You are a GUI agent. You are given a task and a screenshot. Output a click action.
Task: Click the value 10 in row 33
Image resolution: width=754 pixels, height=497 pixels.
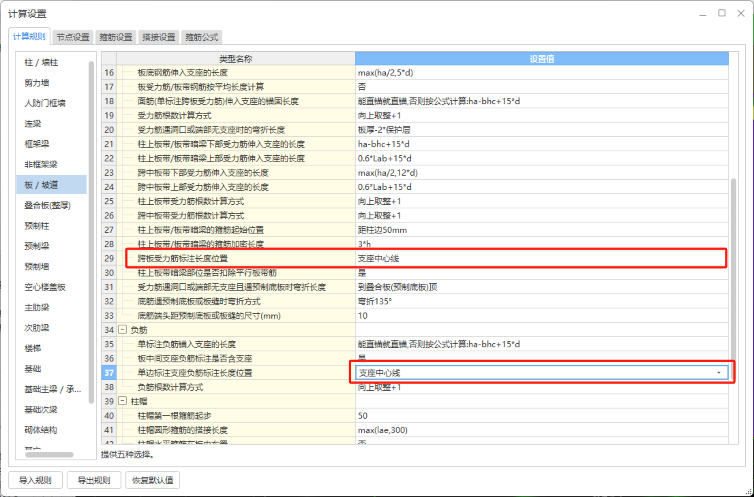coord(542,315)
